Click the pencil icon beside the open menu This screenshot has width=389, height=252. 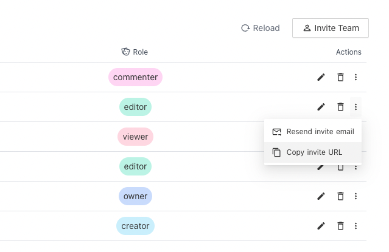[x=321, y=107]
